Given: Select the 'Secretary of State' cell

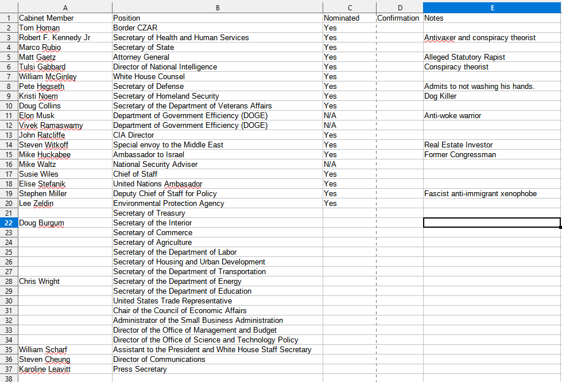Looking at the screenshot, I should (217, 47).
